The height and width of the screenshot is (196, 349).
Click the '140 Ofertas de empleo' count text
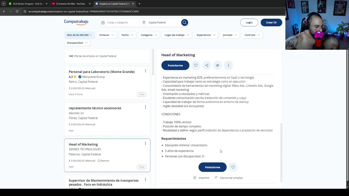[92, 56]
